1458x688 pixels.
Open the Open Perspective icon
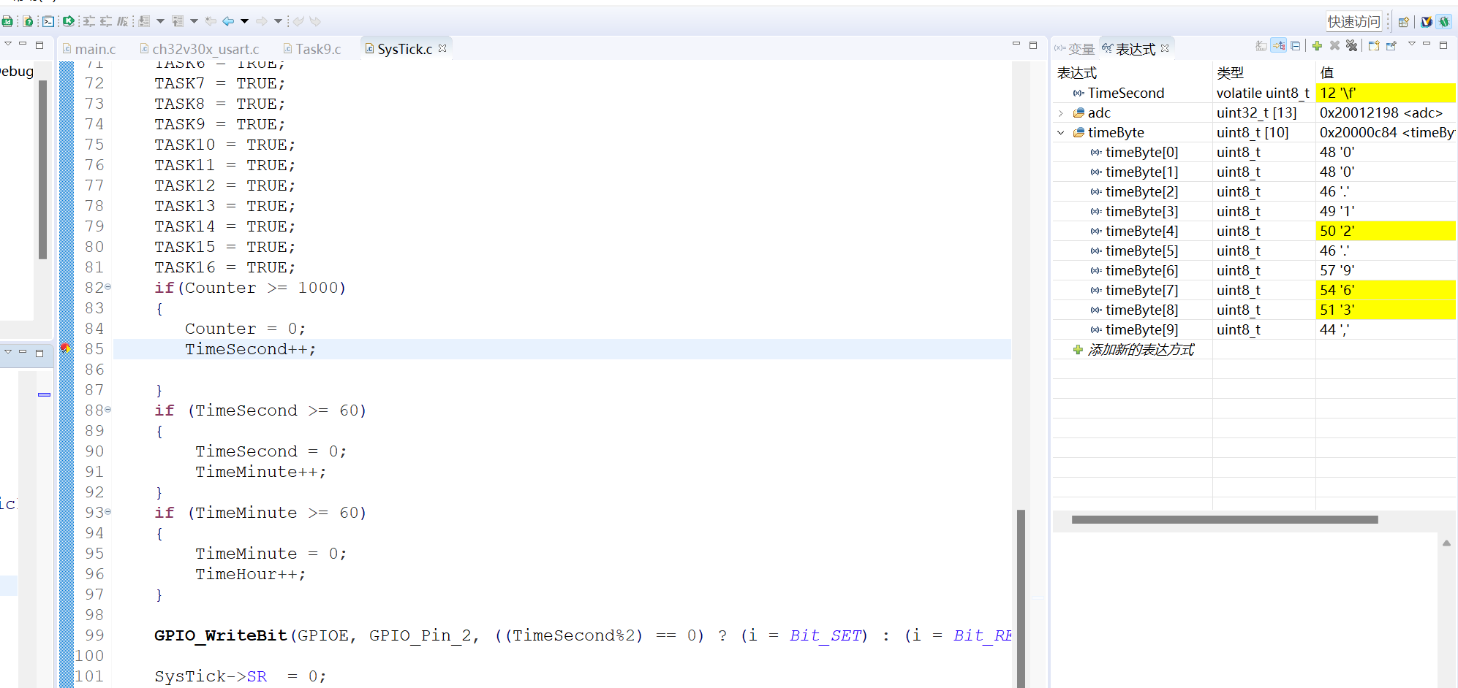1403,22
